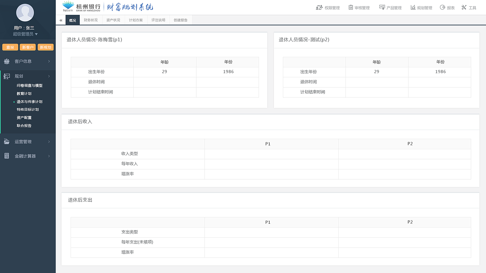Open the 规划管理 menu label
486x273 pixels.
(x=424, y=8)
